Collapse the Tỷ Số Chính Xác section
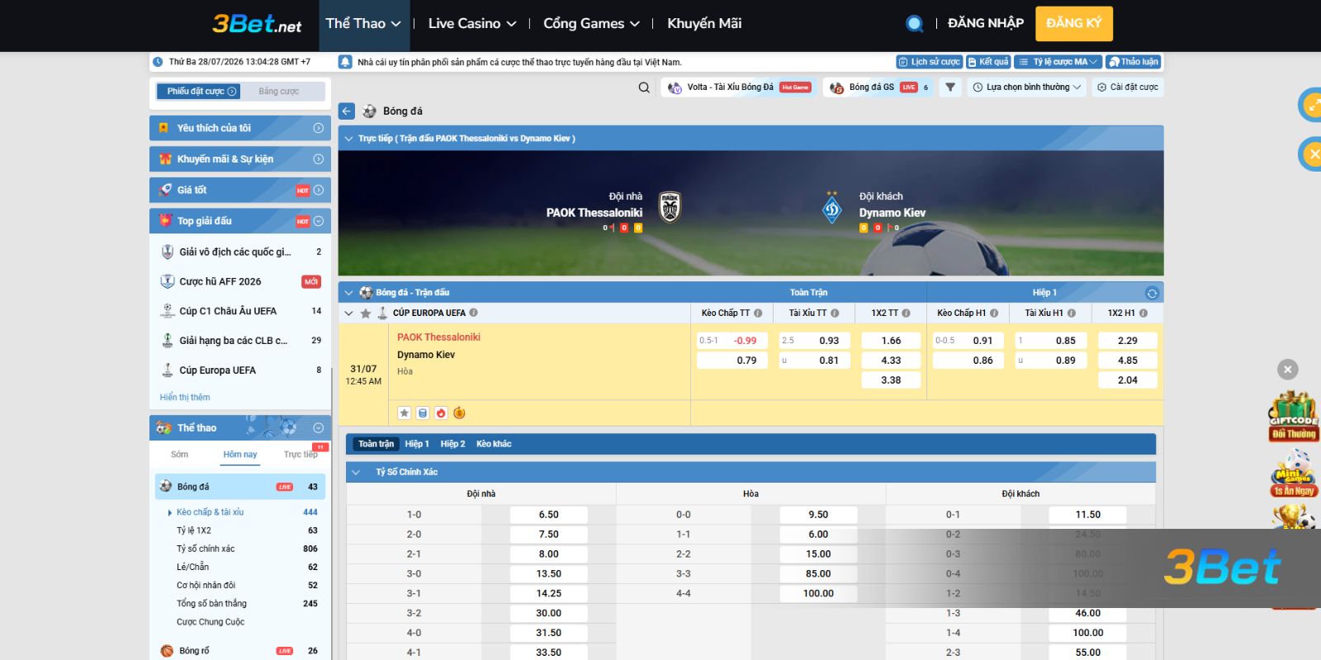Image resolution: width=1321 pixels, height=660 pixels. [x=356, y=473]
